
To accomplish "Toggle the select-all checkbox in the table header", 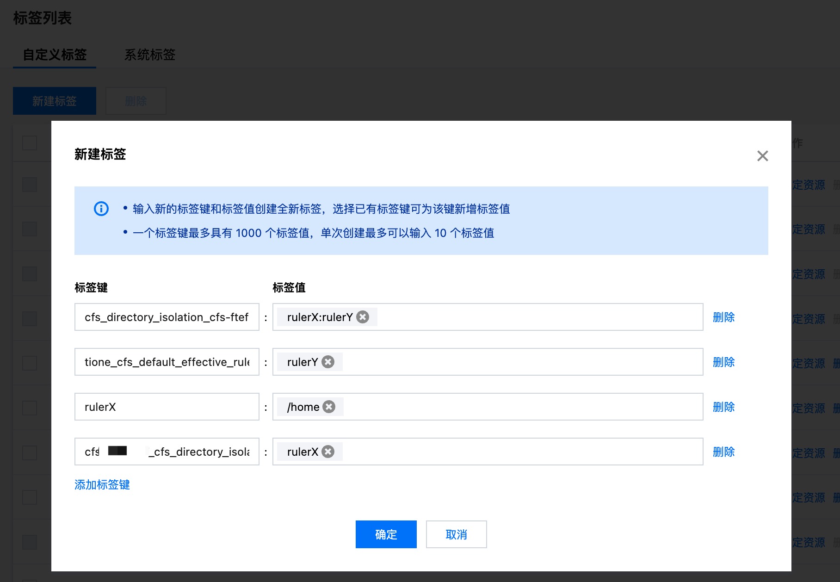I will [x=30, y=142].
